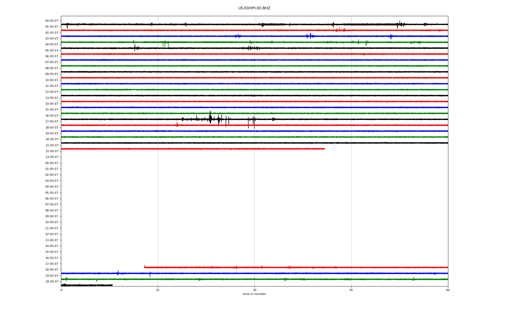Click the short black trace at the chart bottom
509x318 pixels.
87,285
